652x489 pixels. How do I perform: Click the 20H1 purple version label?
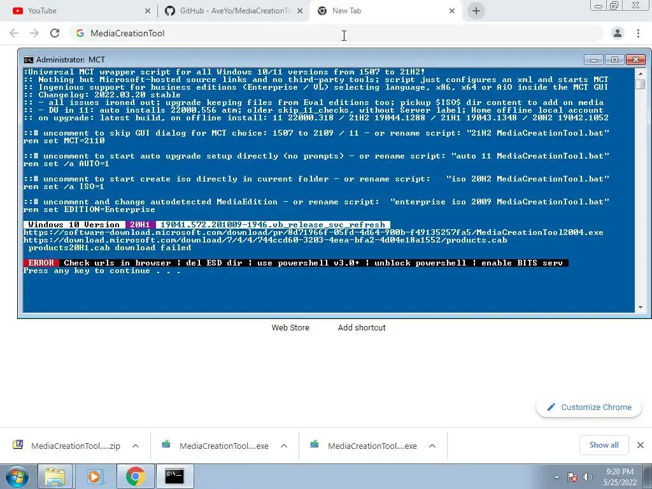[140, 225]
